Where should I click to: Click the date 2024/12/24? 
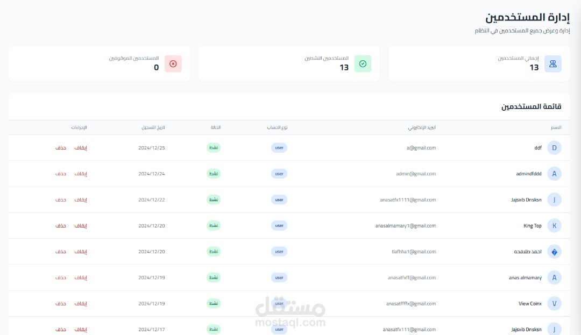[152, 174]
